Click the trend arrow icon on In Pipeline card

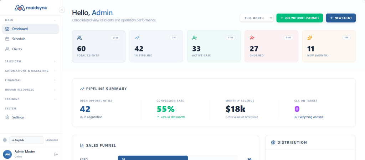tap(137, 38)
